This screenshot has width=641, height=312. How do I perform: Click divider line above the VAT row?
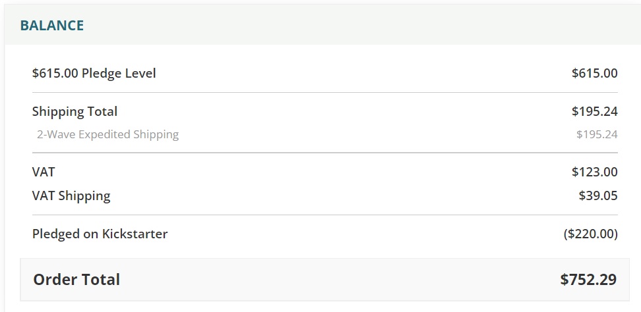pyautogui.click(x=325, y=153)
